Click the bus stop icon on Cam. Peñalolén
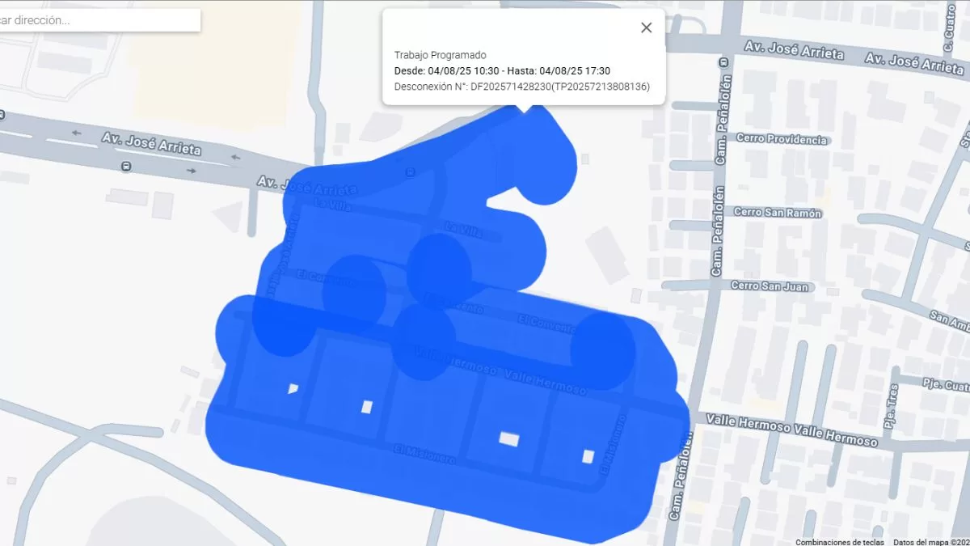Image resolution: width=970 pixels, height=546 pixels. pos(723,61)
